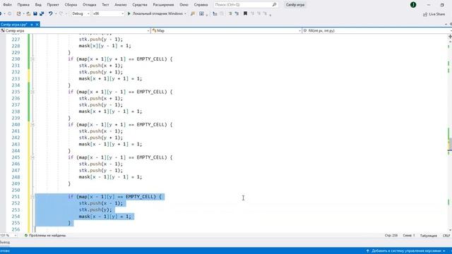Collapse the if block at line 240
Viewport: 452px width, 254px height.
click(x=32, y=125)
